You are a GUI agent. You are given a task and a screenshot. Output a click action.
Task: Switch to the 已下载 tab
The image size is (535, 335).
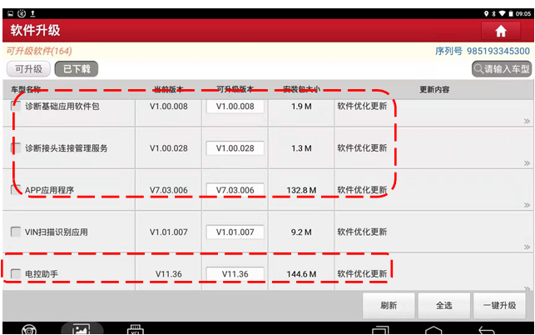77,69
